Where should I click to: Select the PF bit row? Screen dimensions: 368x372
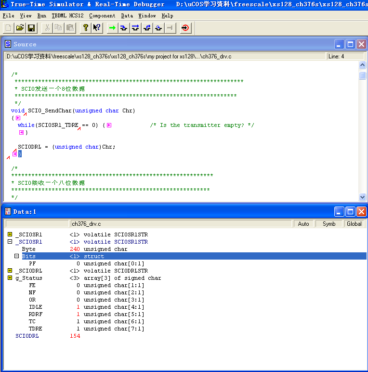point(186,263)
